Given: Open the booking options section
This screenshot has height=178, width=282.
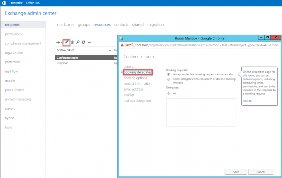Looking at the screenshot, I should tap(135, 78).
